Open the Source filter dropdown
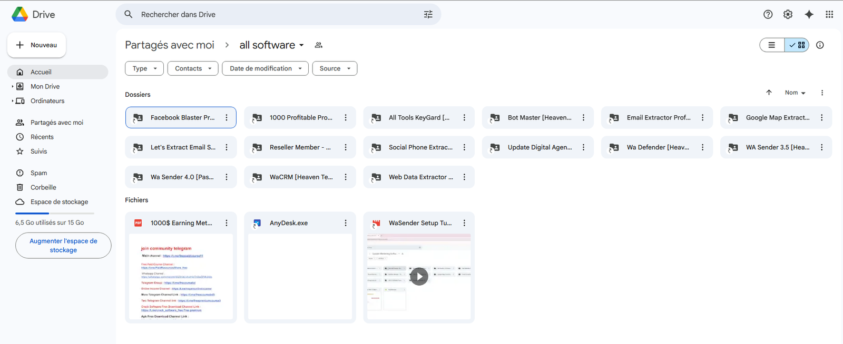843x344 pixels. 335,68
